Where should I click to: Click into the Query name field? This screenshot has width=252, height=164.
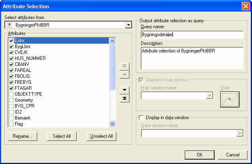pyautogui.click(x=192, y=35)
